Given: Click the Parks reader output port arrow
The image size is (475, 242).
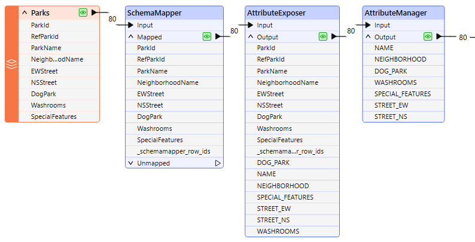Looking at the screenshot, I should [95, 13].
